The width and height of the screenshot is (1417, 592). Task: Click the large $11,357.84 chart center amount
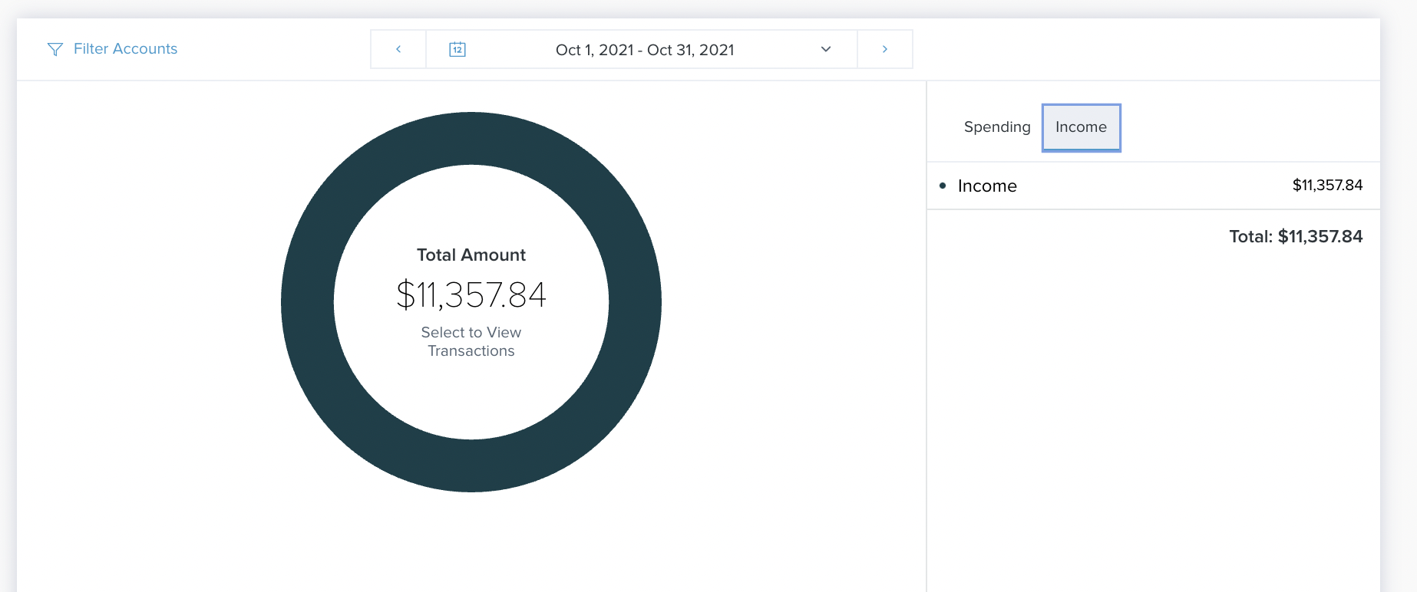pos(471,295)
